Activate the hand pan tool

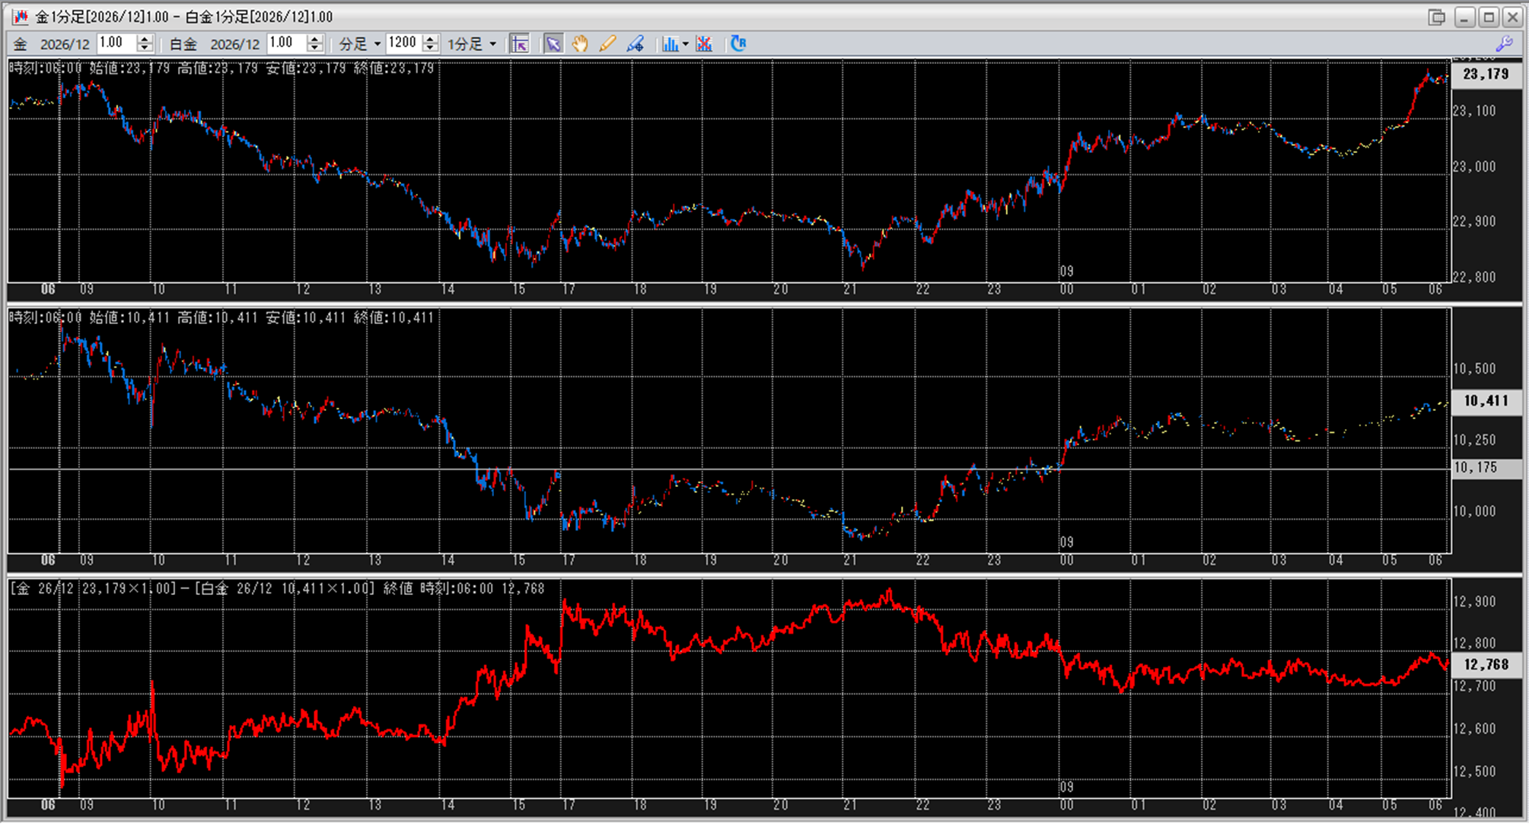click(x=580, y=43)
